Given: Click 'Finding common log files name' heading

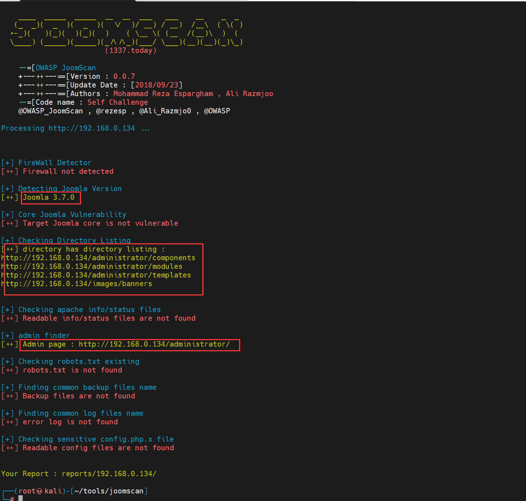Looking at the screenshot, I should (x=81, y=413).
